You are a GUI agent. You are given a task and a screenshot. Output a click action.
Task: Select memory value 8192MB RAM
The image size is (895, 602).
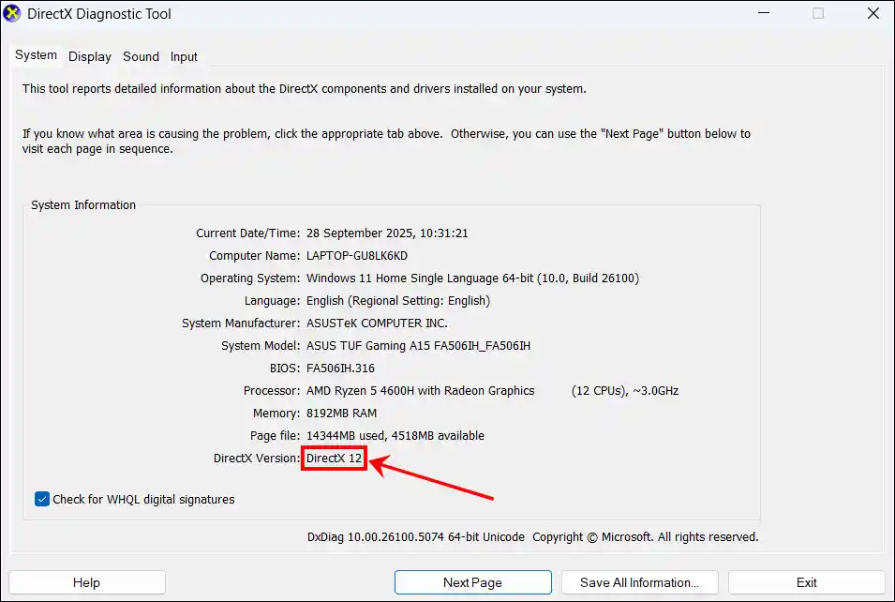tap(341, 413)
